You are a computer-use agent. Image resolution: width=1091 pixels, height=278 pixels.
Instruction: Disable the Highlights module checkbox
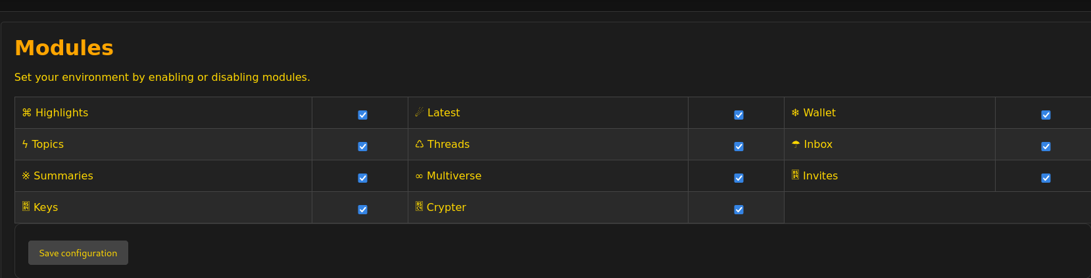(362, 115)
